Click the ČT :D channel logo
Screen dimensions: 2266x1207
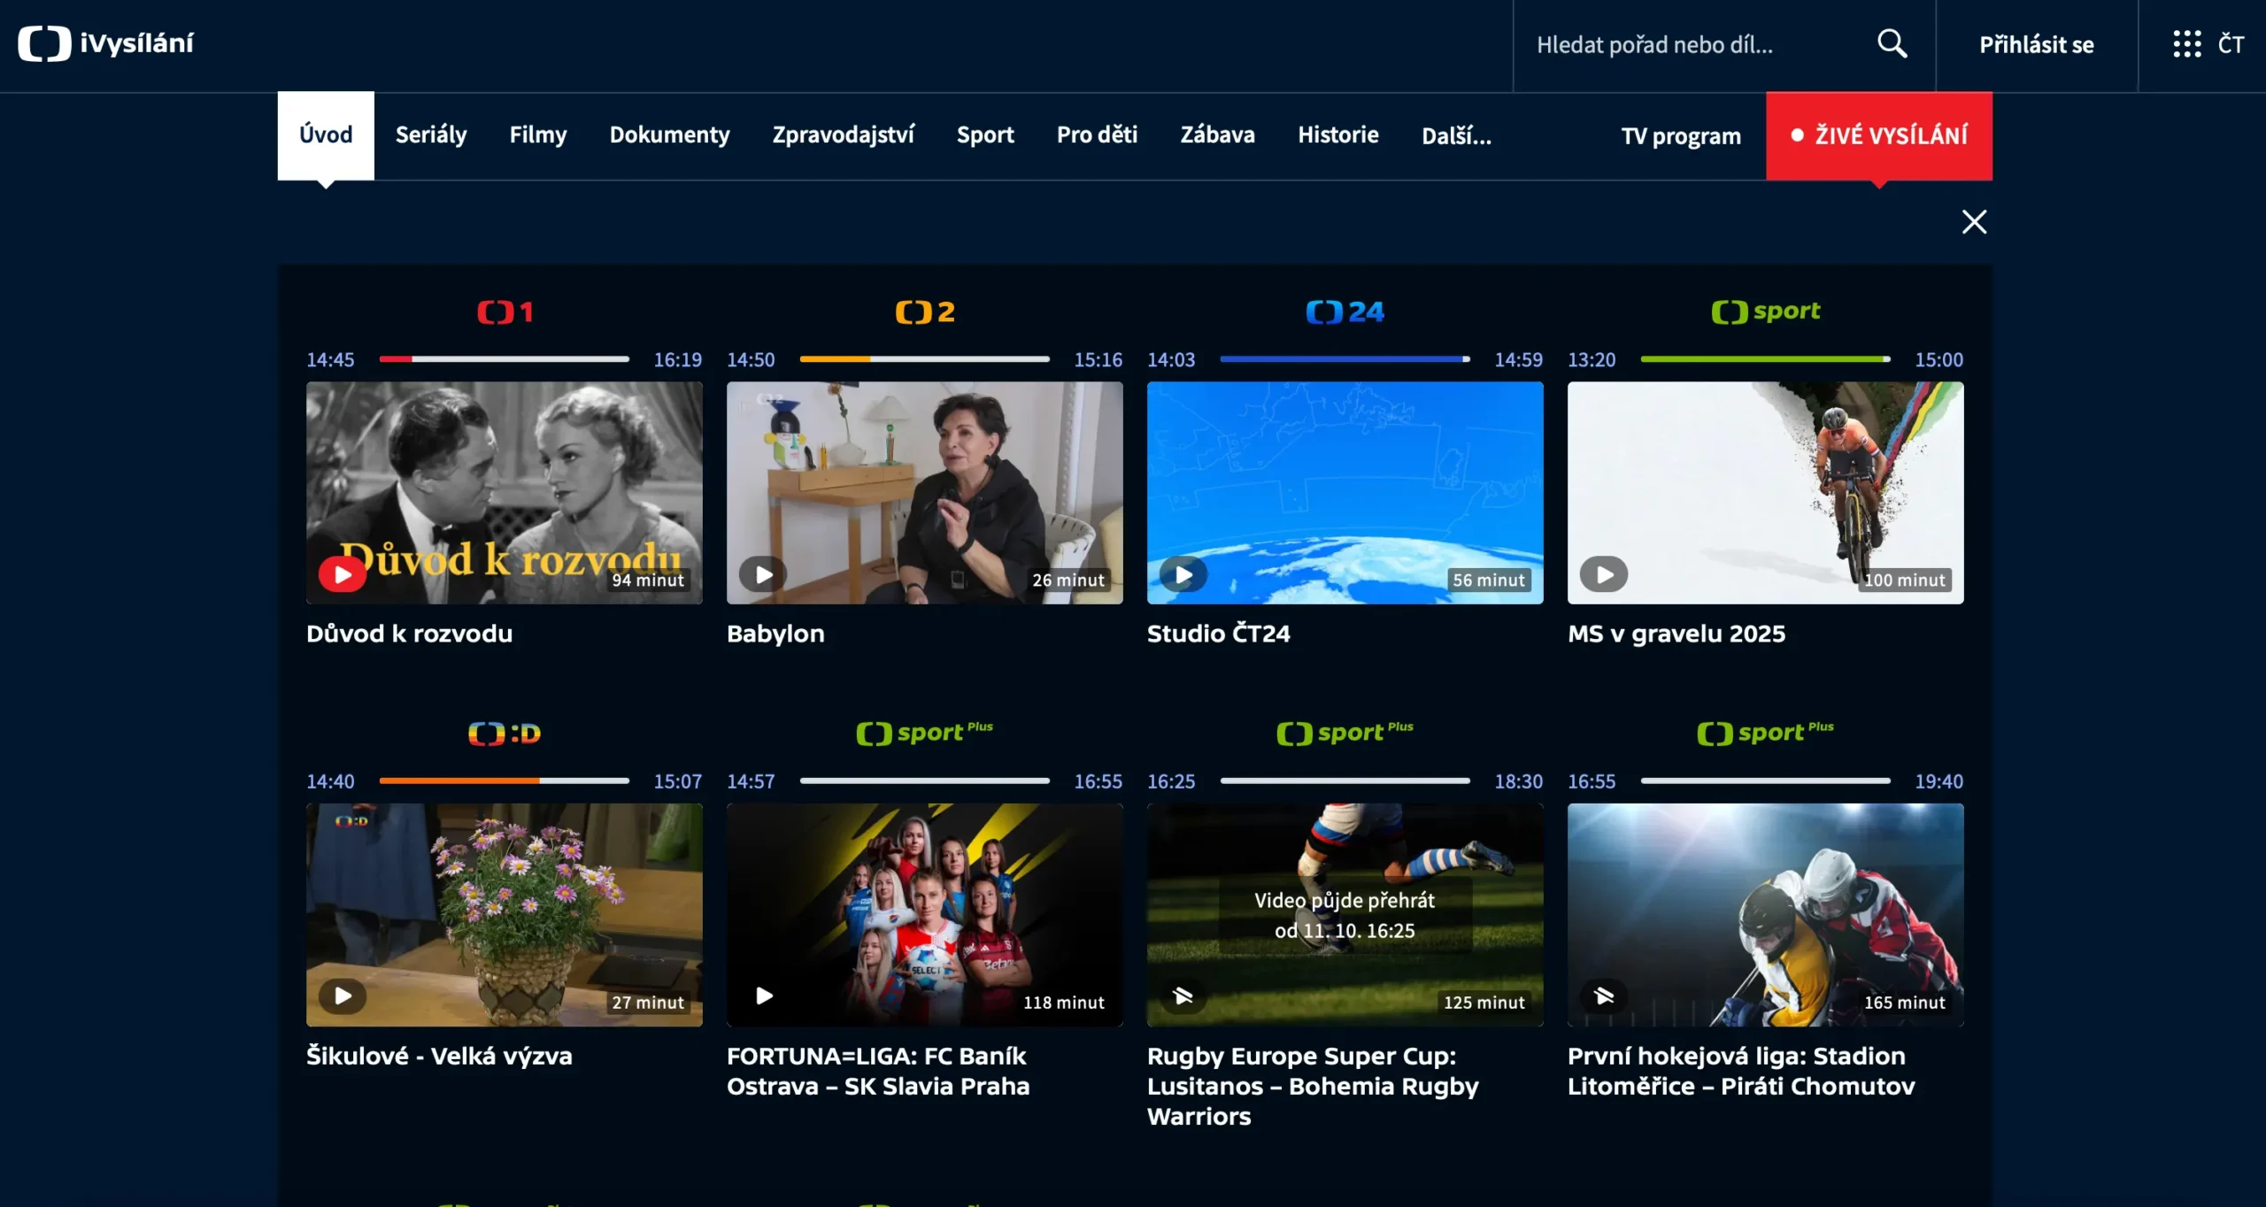pyautogui.click(x=505, y=734)
